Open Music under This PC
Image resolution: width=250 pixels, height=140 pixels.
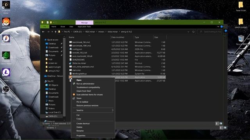[x=51, y=101]
